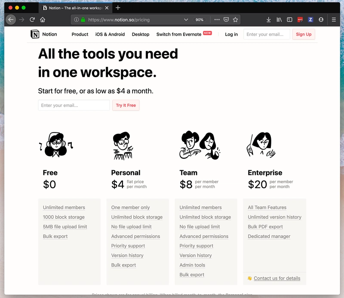Click 'Unlimited members' in Free plan
Image resolution: width=344 pixels, height=298 pixels.
point(64,208)
